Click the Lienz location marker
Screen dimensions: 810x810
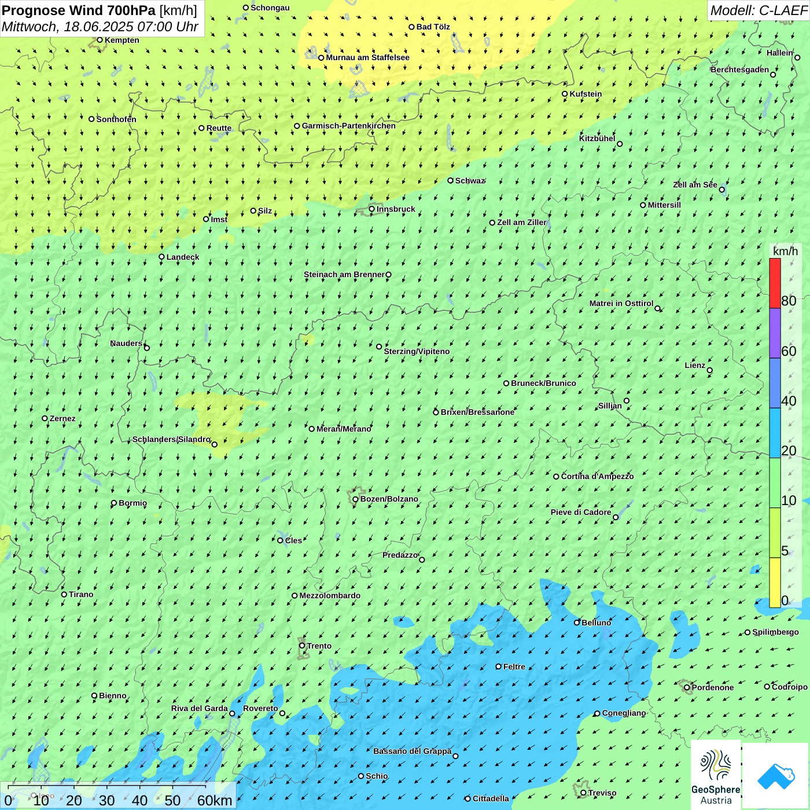[710, 370]
